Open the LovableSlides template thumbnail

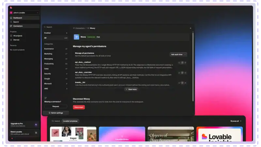(x=122, y=134)
